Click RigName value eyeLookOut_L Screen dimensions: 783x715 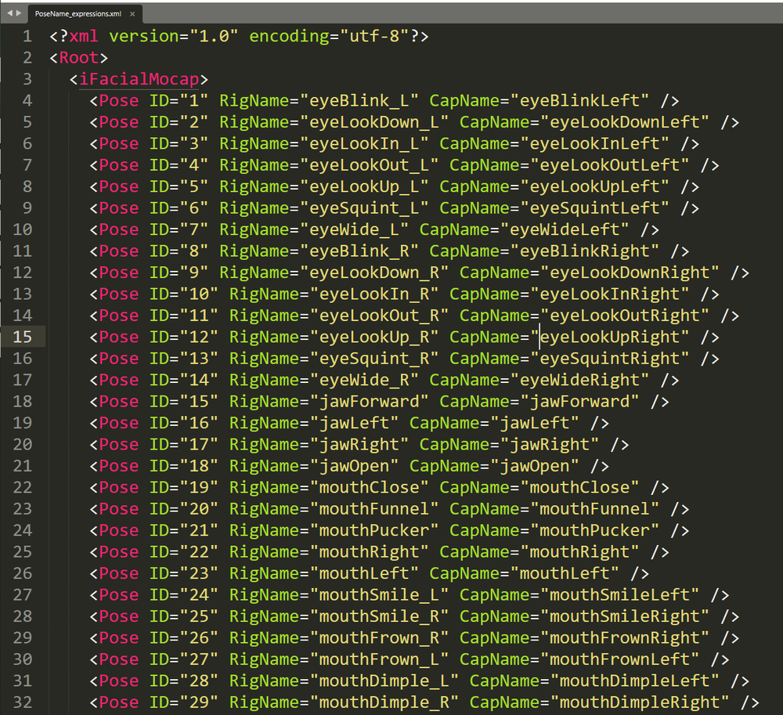(x=369, y=165)
